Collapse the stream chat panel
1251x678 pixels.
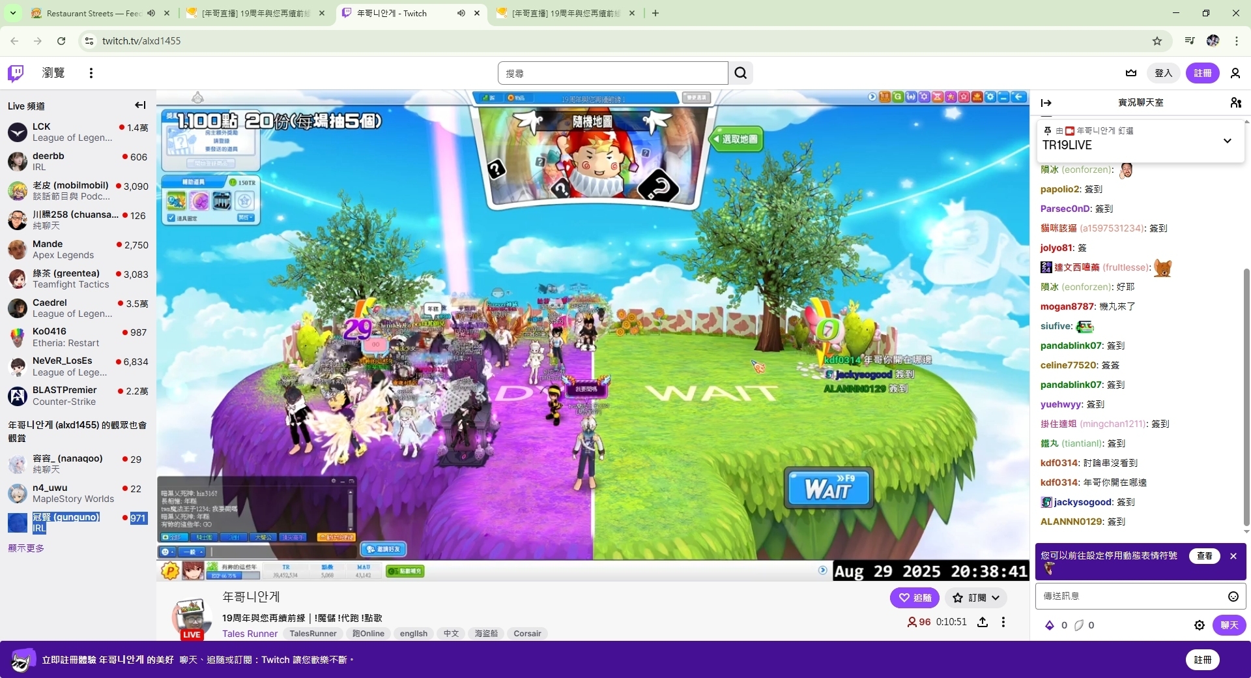click(1046, 103)
